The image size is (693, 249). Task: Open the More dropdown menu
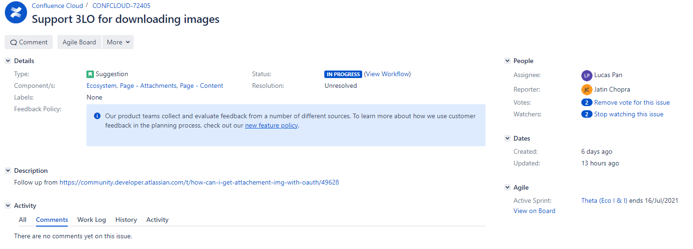click(118, 42)
